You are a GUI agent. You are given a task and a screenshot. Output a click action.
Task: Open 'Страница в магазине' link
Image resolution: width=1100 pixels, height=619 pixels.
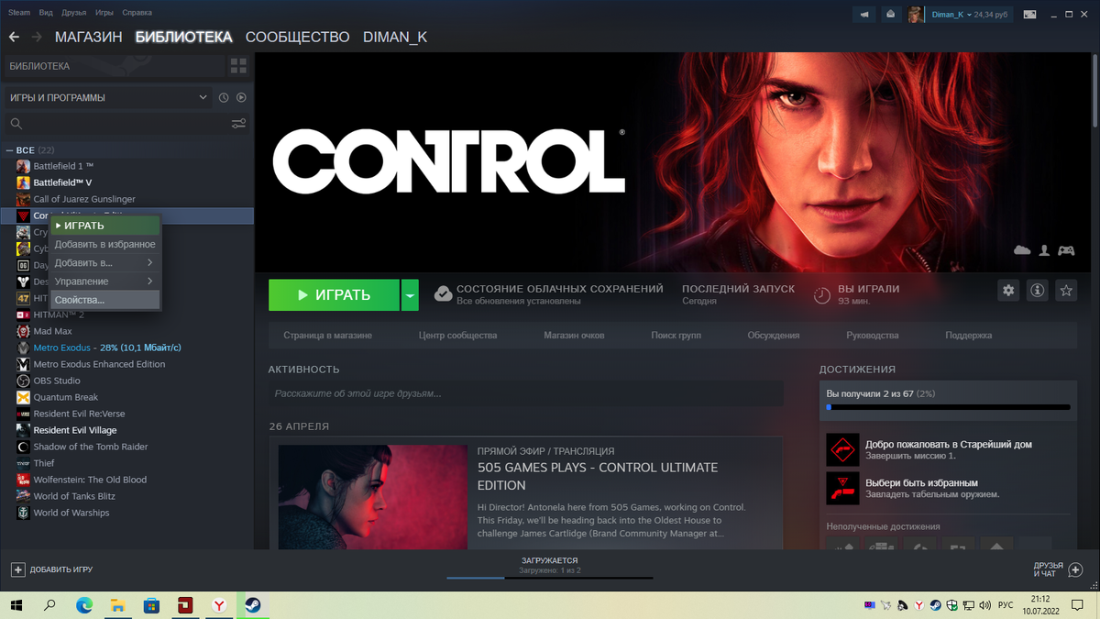pos(328,336)
